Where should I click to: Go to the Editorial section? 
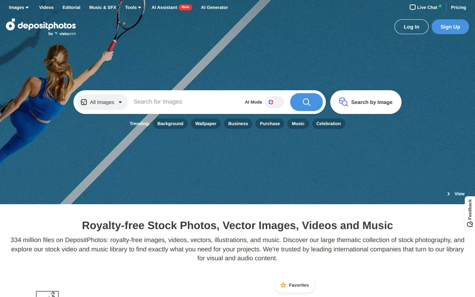[x=71, y=7]
